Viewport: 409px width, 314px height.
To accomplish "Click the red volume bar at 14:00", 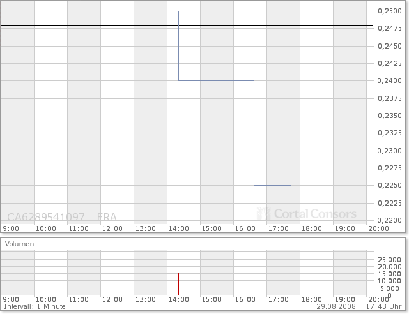I will click(x=179, y=284).
